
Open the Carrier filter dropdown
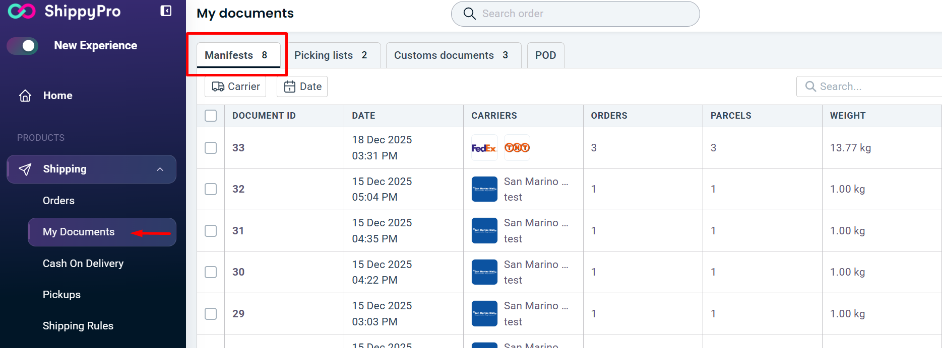coord(235,86)
